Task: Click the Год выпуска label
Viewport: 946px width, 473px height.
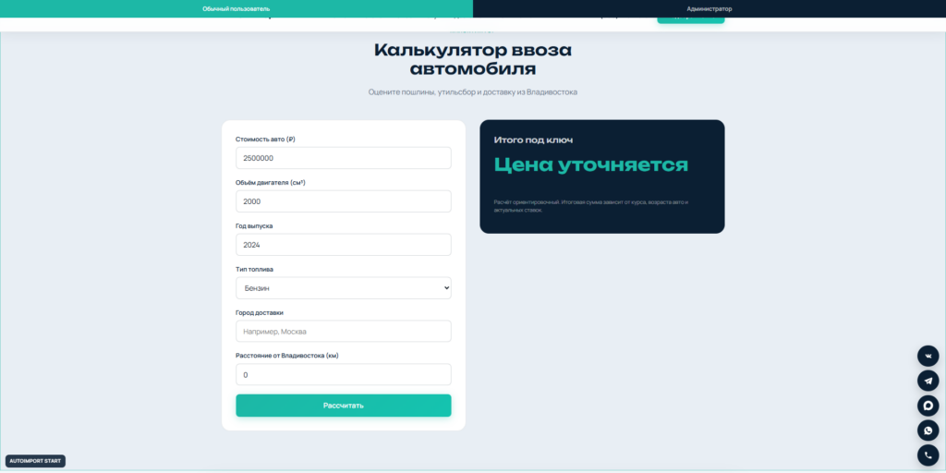Action: [255, 225]
